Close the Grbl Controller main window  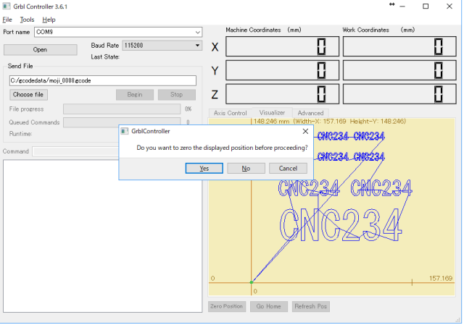449,7
